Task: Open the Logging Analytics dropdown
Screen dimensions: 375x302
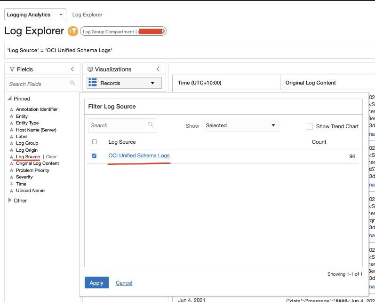Action: coord(35,15)
